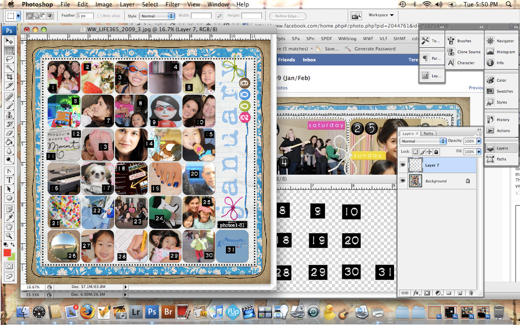Open the Workspace dropdown
Image resolution: width=520 pixels, height=325 pixels.
(381, 15)
